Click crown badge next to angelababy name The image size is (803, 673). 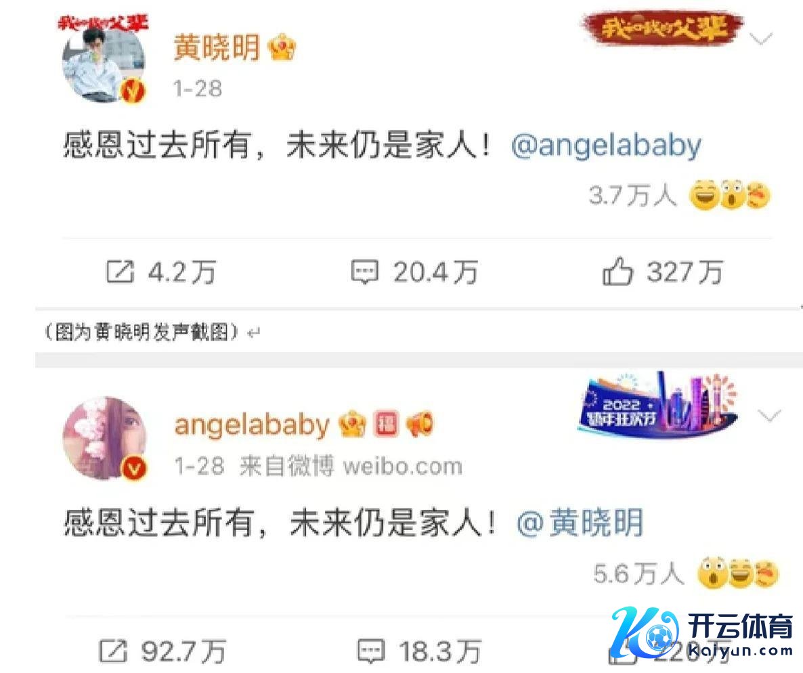tap(352, 425)
